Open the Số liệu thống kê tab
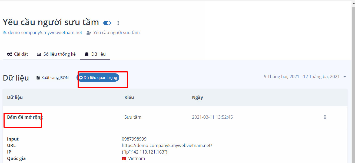 56,54
